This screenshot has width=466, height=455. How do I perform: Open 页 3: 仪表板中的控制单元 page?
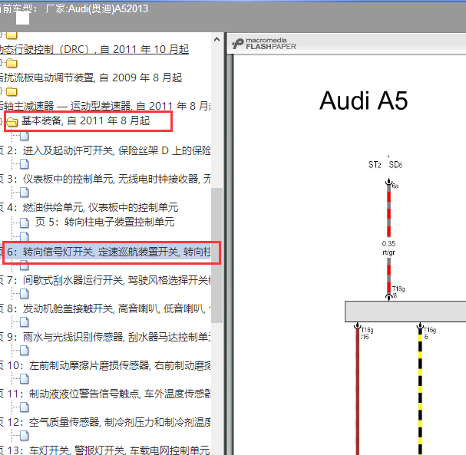pyautogui.click(x=105, y=179)
